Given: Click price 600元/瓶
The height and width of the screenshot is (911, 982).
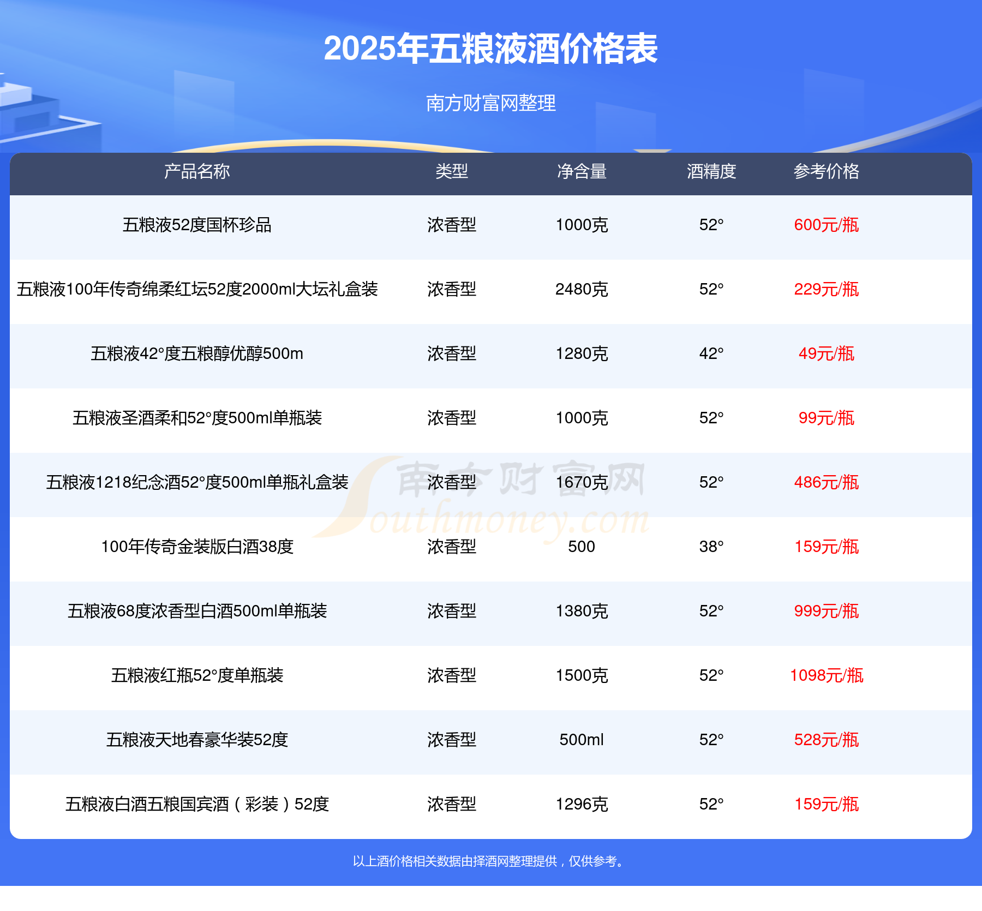Looking at the screenshot, I should coord(827,225).
